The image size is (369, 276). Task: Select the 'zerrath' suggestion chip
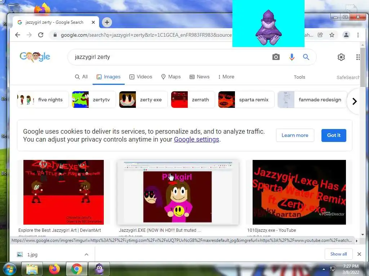[x=193, y=100]
